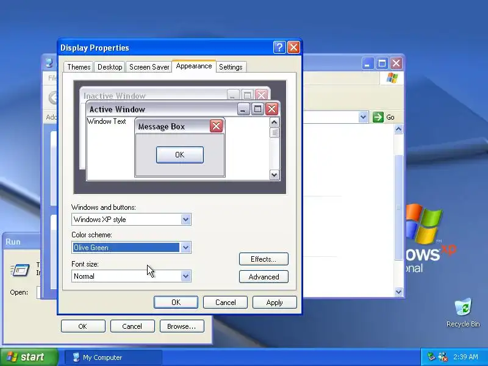Close the Display Properties dialog

[293, 48]
